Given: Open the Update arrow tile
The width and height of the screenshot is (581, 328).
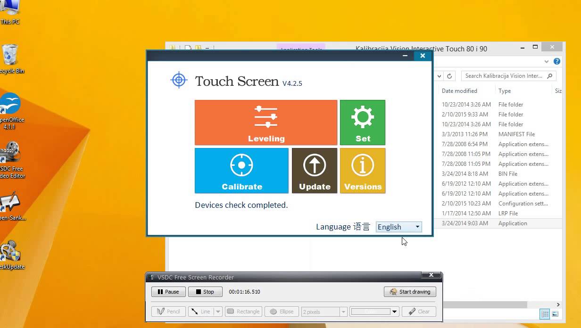Looking at the screenshot, I should (315, 171).
